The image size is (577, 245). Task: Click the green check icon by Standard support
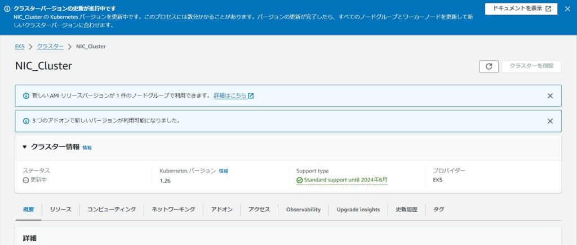(300, 180)
